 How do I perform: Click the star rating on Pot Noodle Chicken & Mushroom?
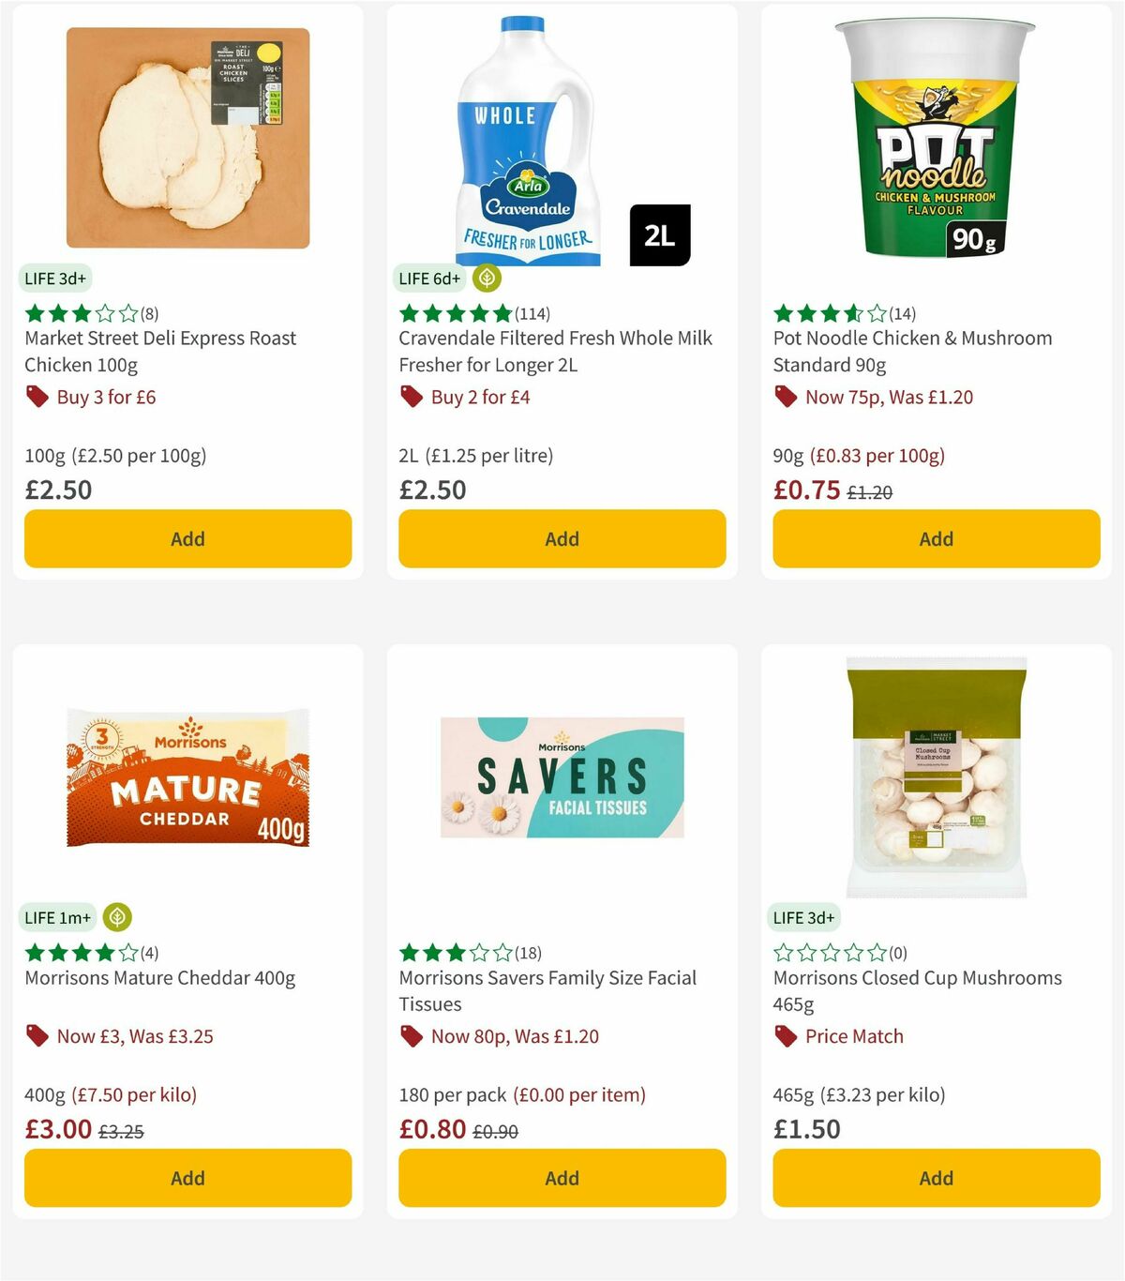click(x=825, y=314)
